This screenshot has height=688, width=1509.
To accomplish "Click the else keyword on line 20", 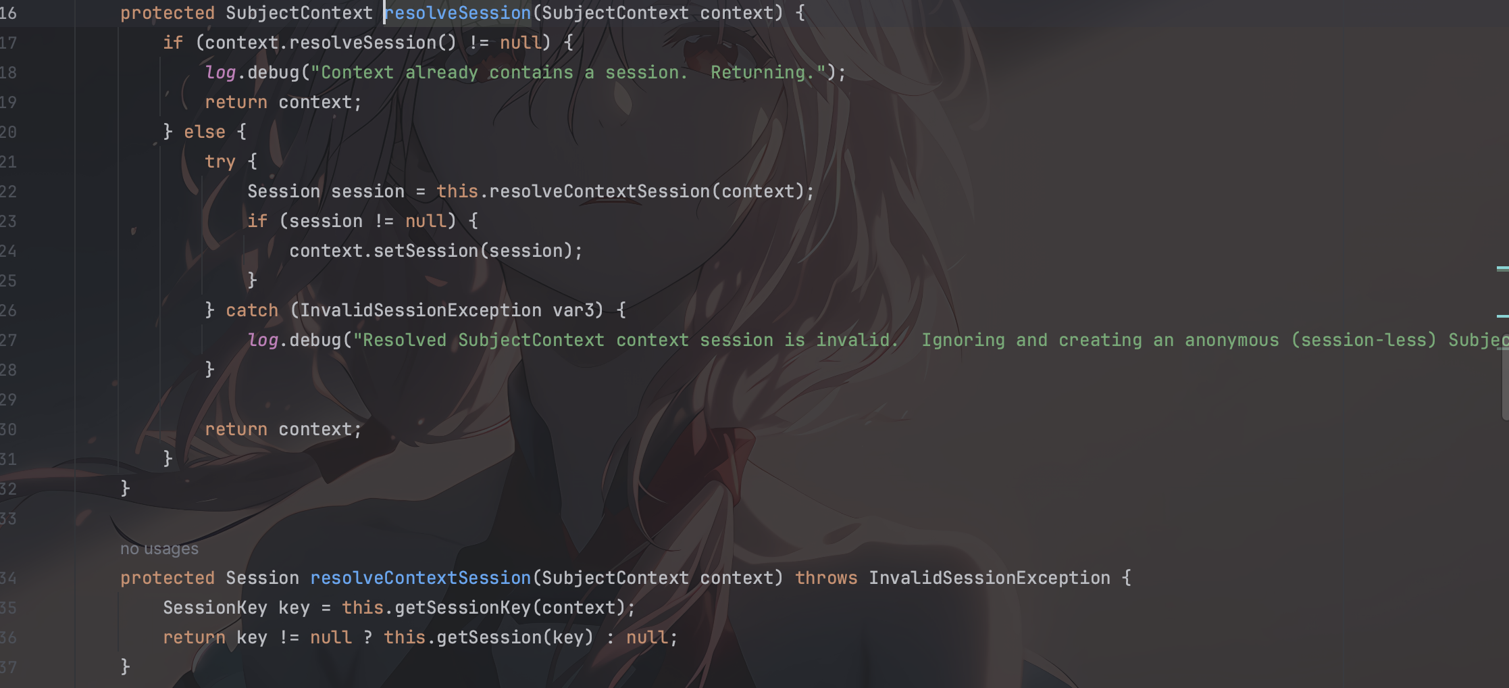I will click(x=205, y=132).
